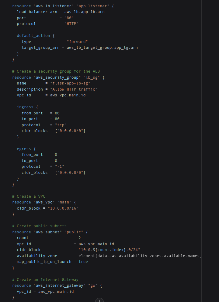219x302 pixels.
Task: Click the "forward" type value
Action: [x=77, y=41]
